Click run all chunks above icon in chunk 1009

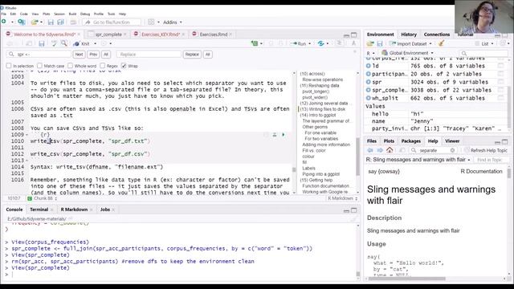(x=275, y=135)
